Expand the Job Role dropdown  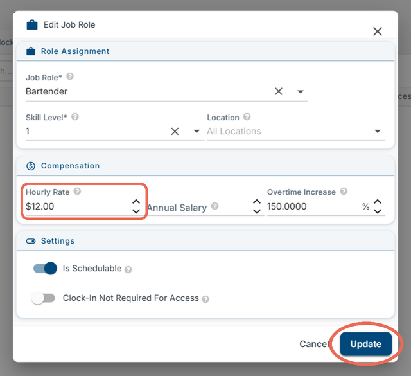click(x=301, y=91)
